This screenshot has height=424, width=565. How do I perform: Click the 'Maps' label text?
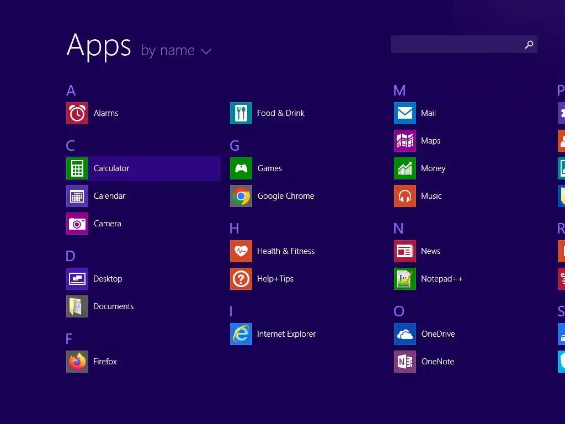[x=430, y=141]
